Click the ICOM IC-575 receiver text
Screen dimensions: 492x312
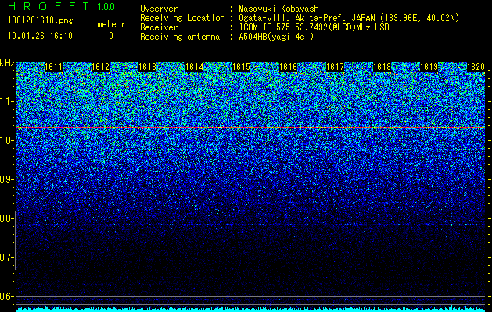pyautogui.click(x=314, y=27)
